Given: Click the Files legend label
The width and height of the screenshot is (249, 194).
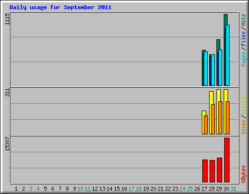Looking at the screenshot, I should pos(244,39).
